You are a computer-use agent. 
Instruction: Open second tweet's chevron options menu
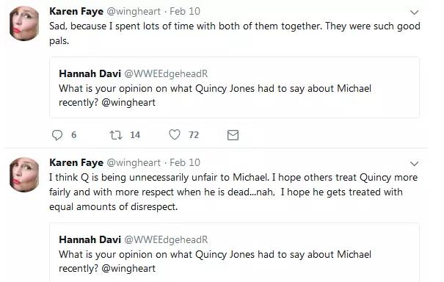coord(414,164)
